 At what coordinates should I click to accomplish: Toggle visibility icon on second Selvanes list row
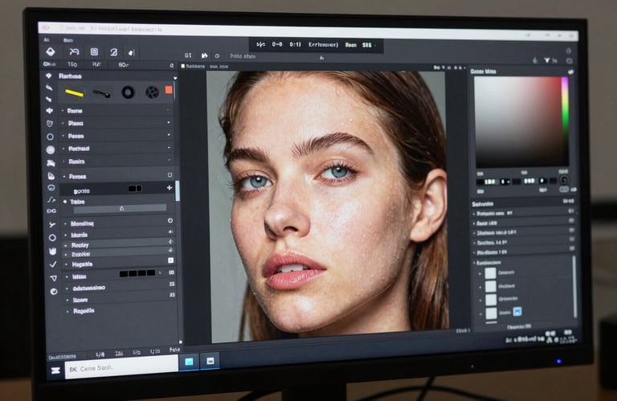click(x=571, y=221)
